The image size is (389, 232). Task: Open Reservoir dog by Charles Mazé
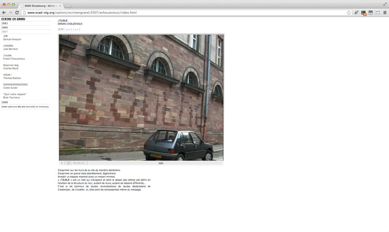pyautogui.click(x=11, y=67)
